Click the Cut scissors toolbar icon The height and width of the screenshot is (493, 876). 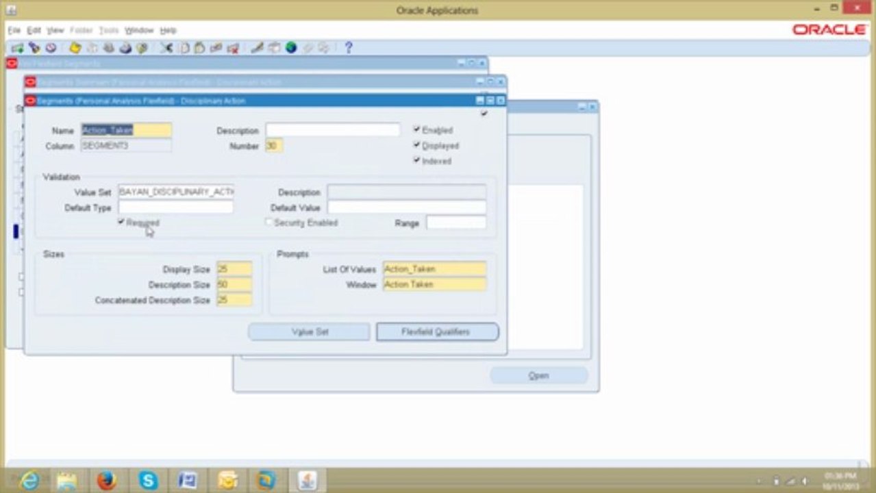coord(166,48)
